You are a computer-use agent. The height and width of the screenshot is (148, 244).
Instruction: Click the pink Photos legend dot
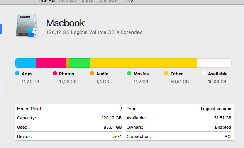tap(55, 73)
